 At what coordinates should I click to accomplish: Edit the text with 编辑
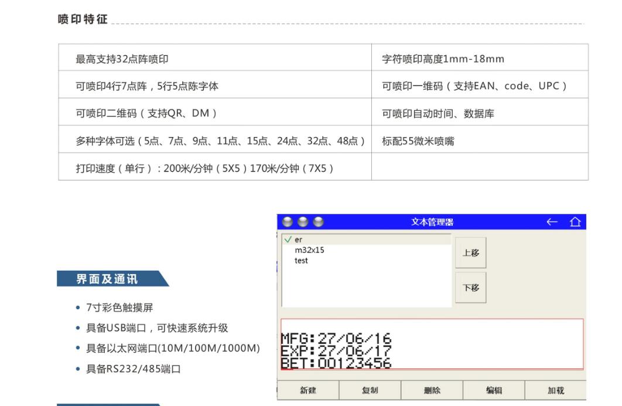494,390
